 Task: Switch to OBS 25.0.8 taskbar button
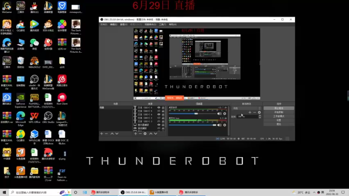tap(133, 192)
